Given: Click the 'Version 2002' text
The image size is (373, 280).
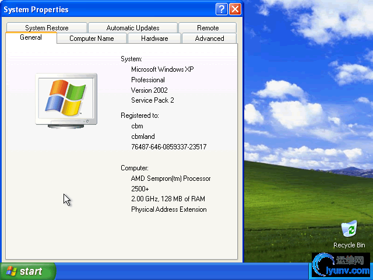Looking at the screenshot, I should [x=149, y=90].
